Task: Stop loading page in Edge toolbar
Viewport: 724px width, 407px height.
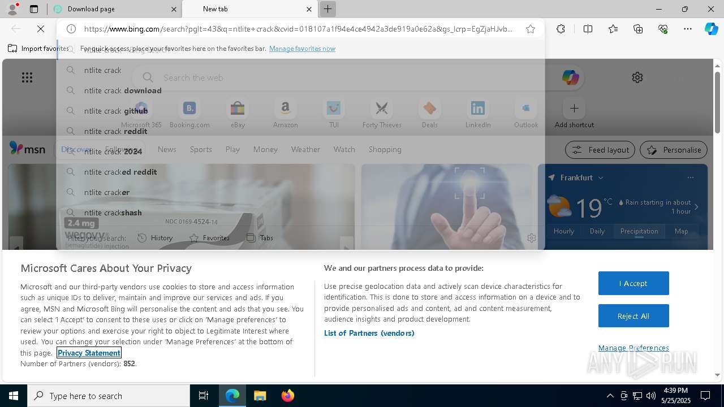Action: coord(41,29)
